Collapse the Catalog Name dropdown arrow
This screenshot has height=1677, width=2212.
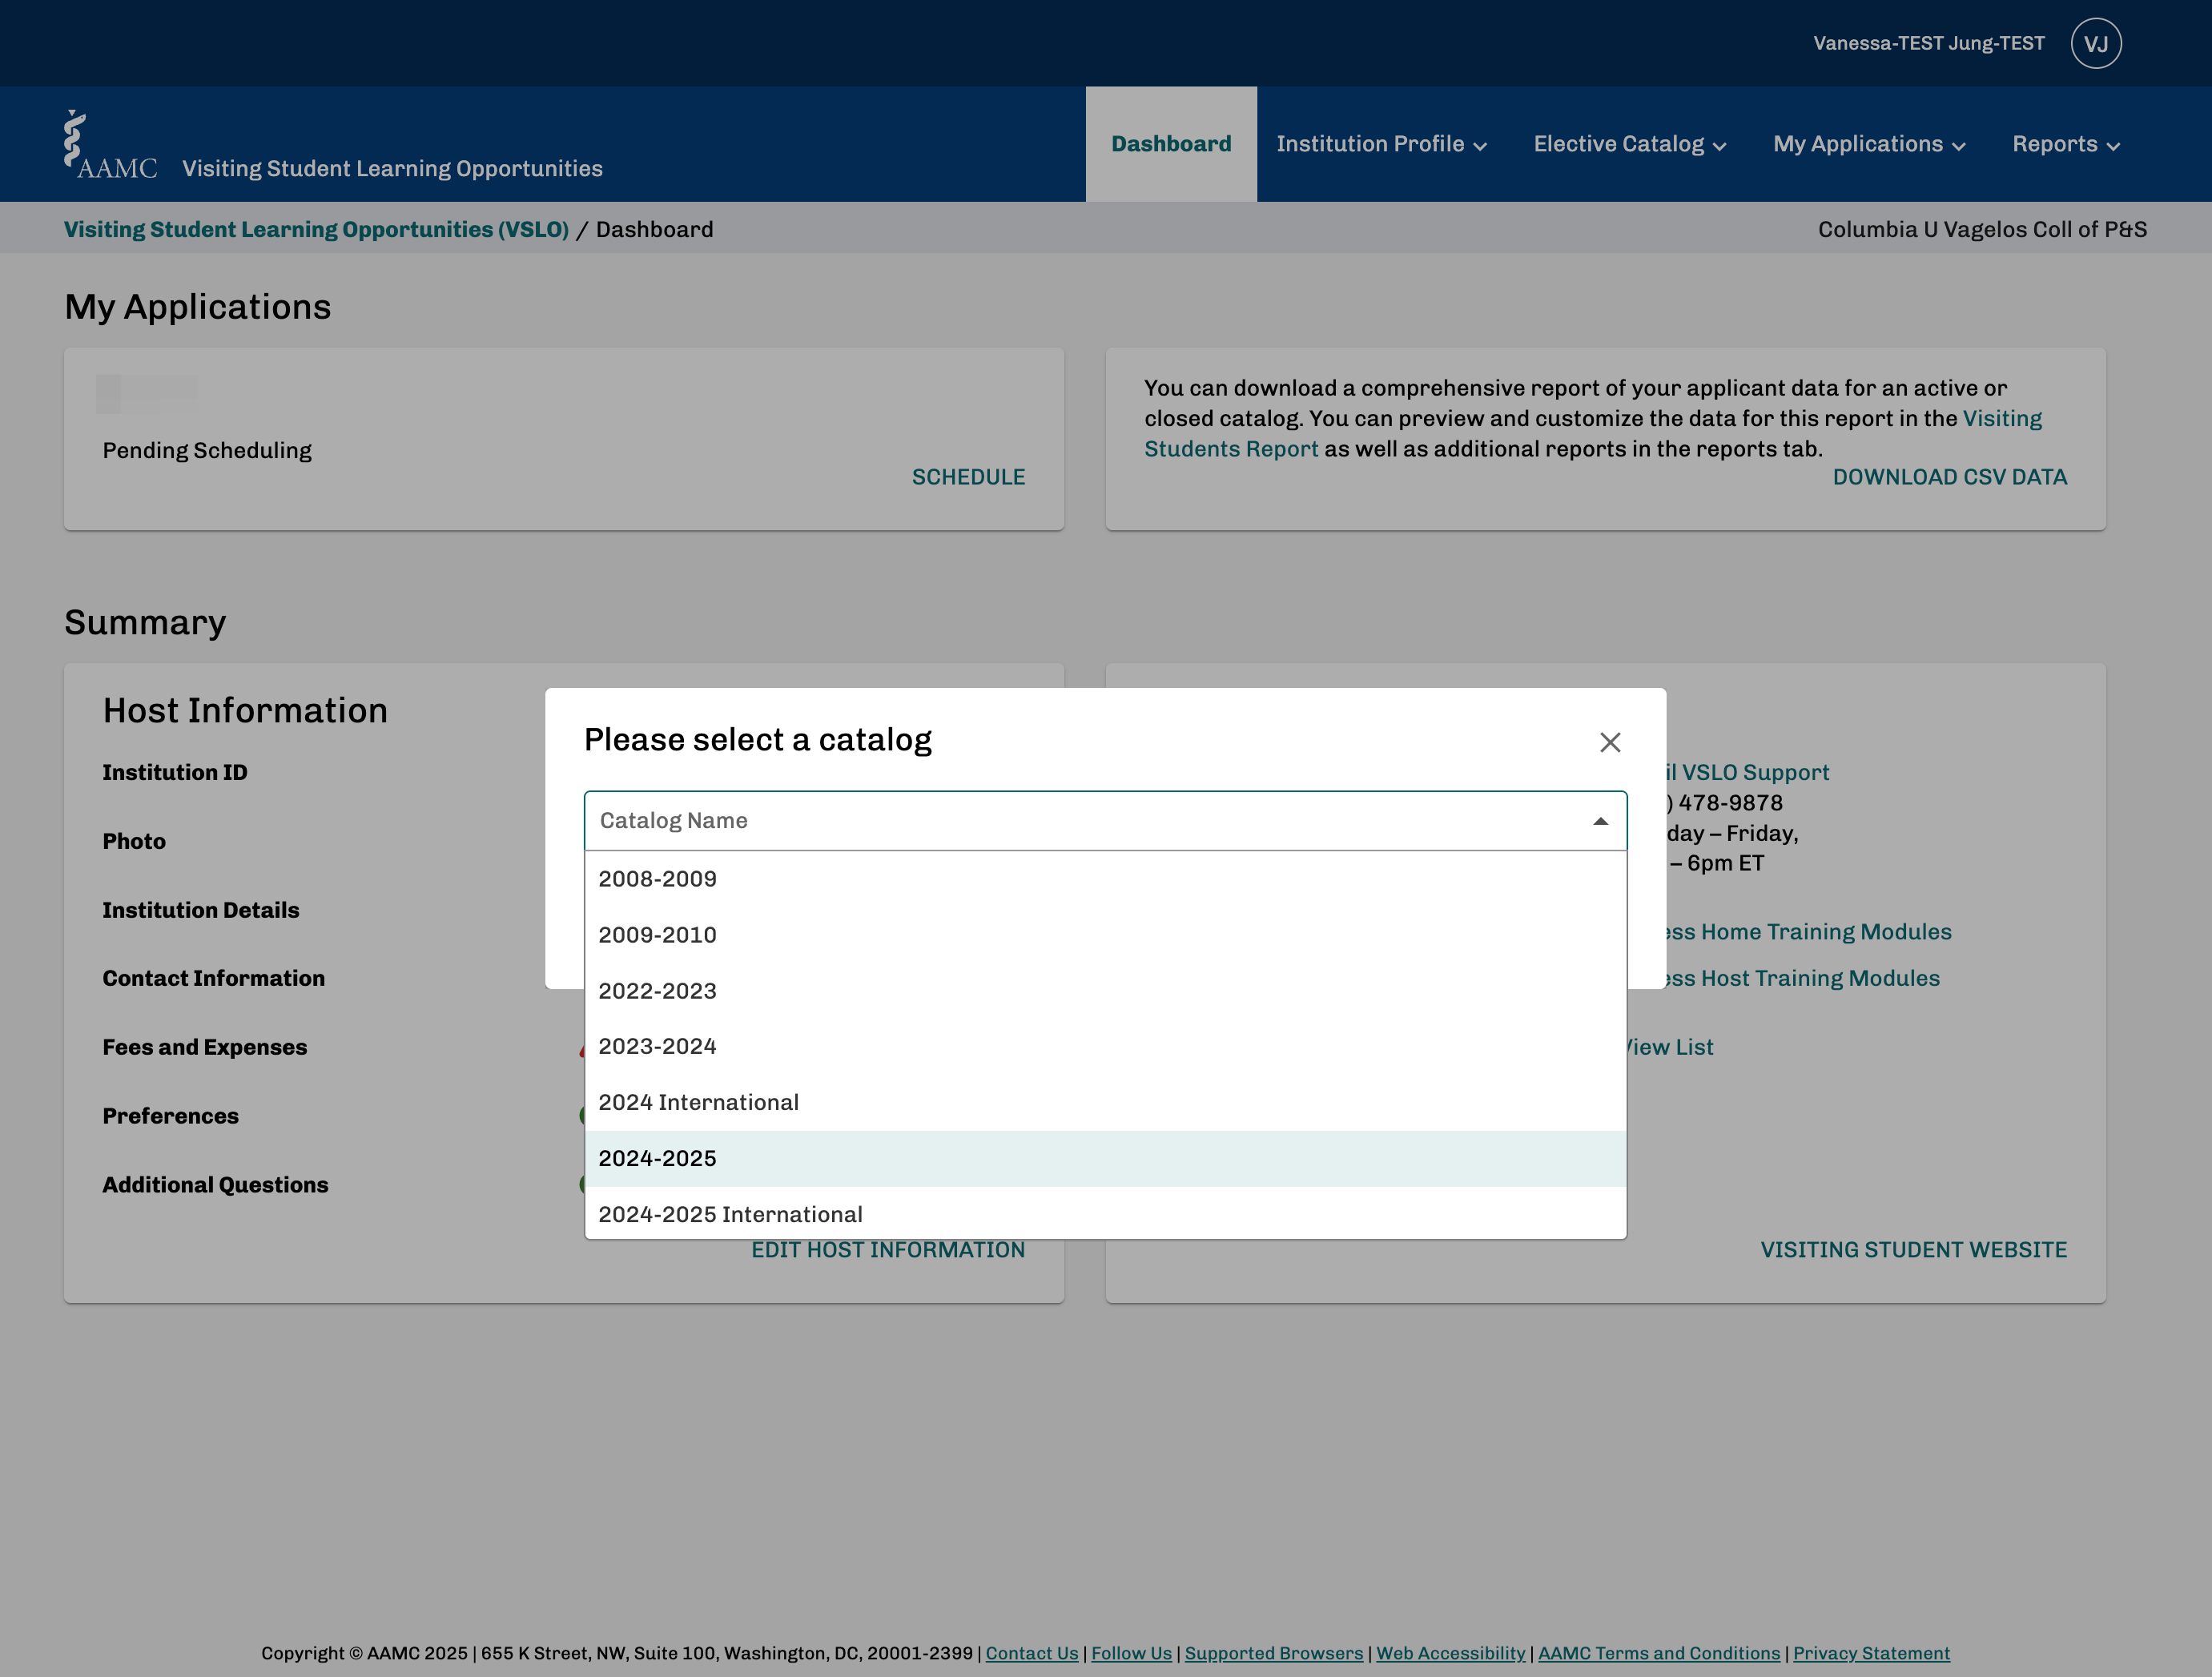(x=1600, y=821)
